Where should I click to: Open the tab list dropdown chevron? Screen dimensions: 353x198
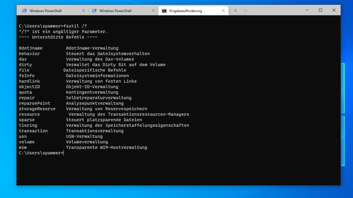pyautogui.click(x=246, y=10)
